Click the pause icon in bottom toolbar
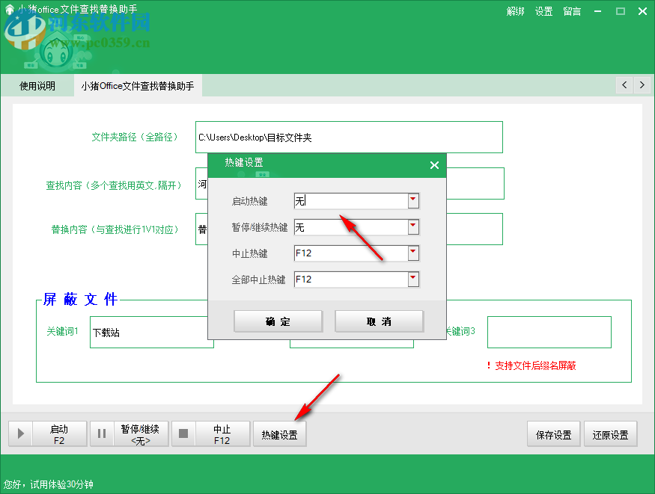 click(x=102, y=433)
